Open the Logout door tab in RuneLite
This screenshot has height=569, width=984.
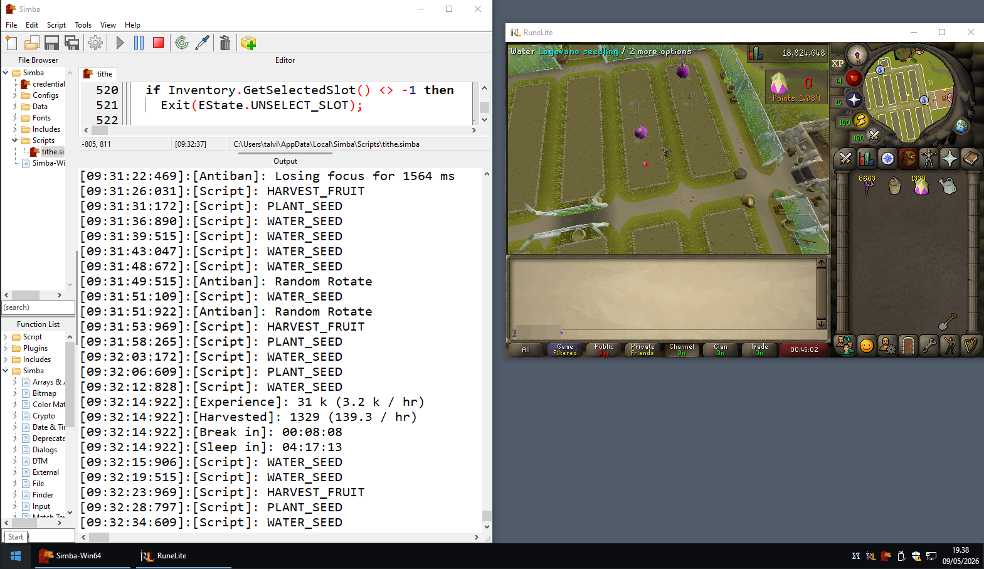(908, 346)
